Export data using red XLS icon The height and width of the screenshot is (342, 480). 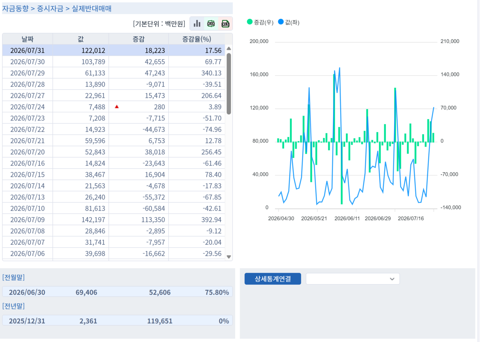click(225, 24)
